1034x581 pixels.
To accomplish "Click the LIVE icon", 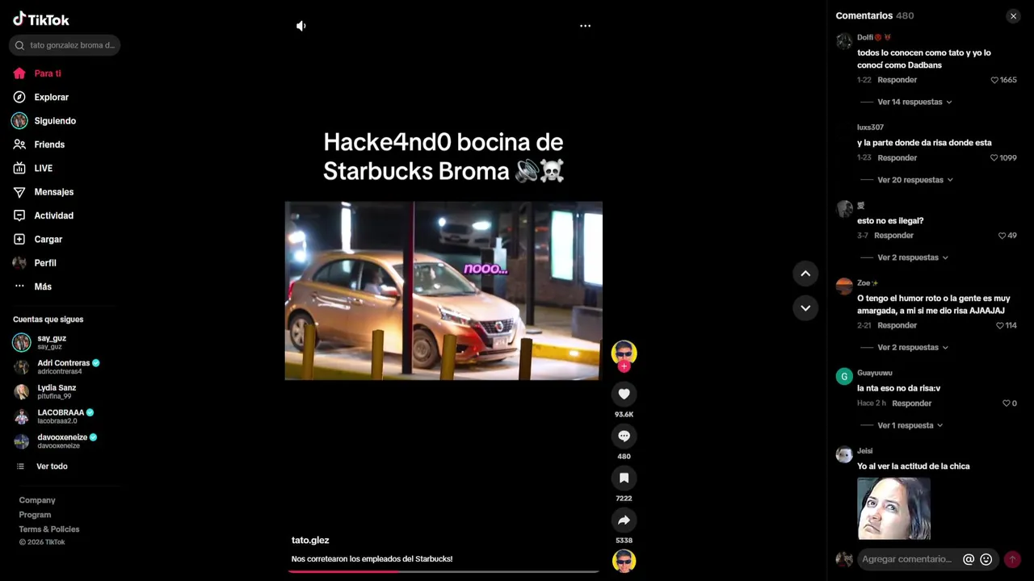I will (x=19, y=168).
